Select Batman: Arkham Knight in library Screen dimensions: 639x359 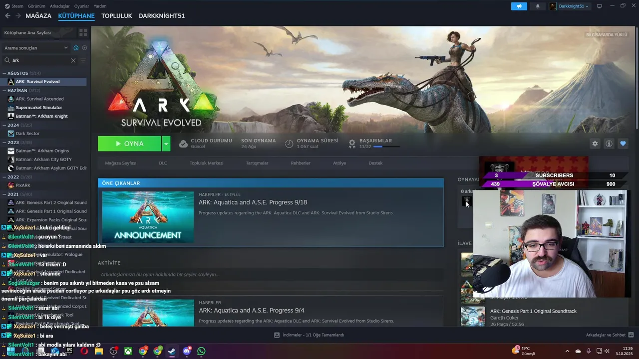pyautogui.click(x=41, y=116)
